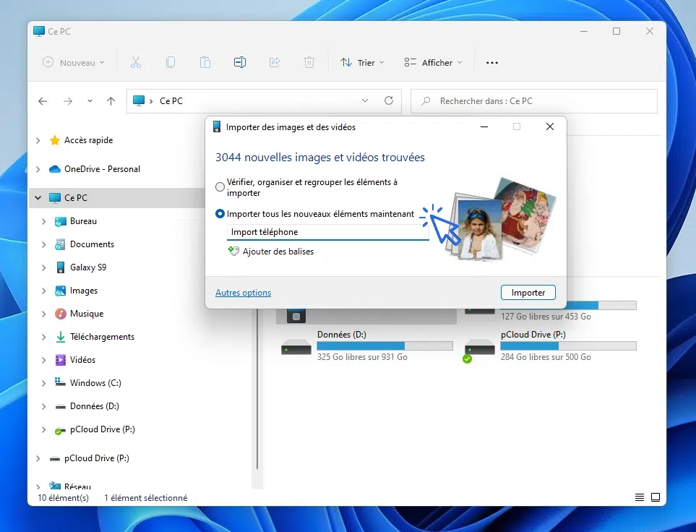Click the Refresh icon next to the address bar
696x532 pixels.
(389, 100)
